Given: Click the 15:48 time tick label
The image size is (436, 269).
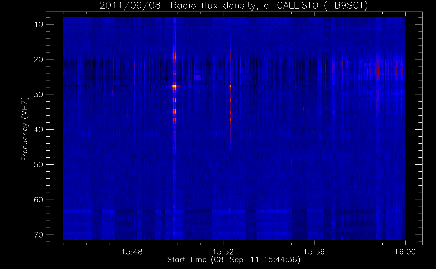Looking at the screenshot, I should 132,252.
